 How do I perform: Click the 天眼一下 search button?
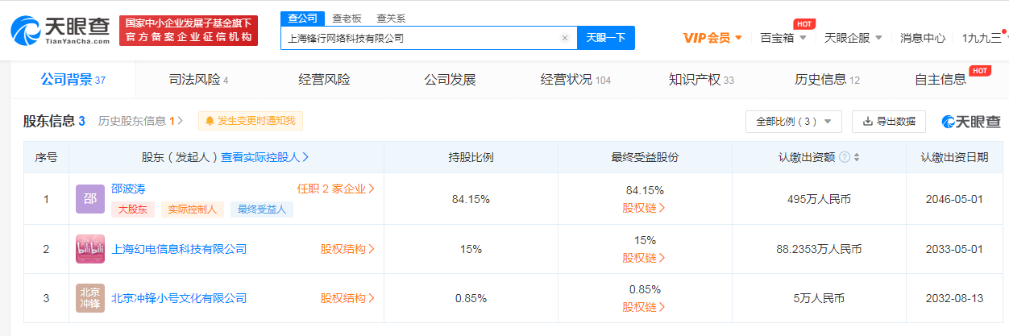pos(605,38)
